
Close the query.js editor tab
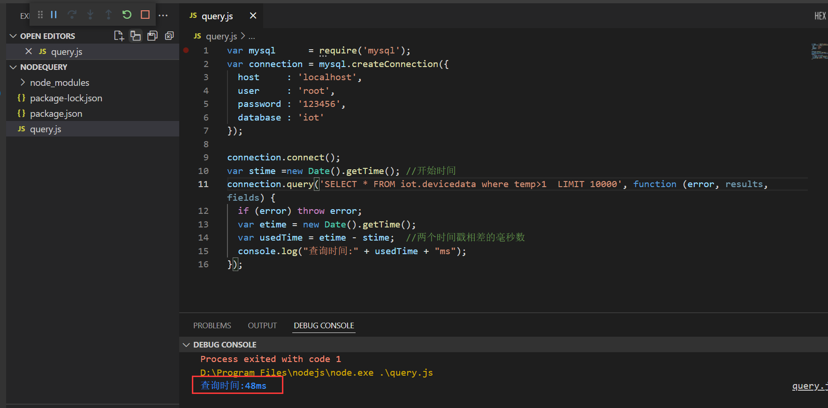pos(253,15)
